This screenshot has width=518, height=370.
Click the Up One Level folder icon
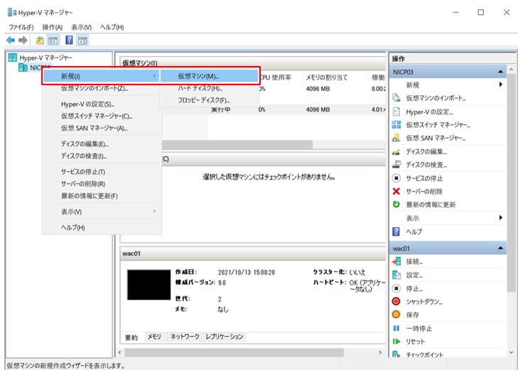[x=40, y=40]
